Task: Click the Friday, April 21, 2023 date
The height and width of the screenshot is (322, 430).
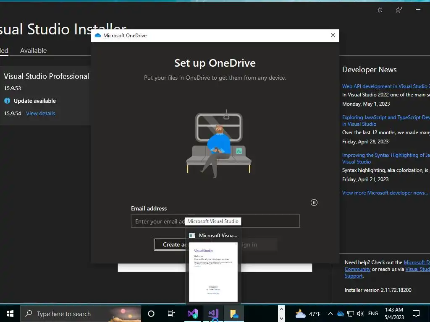Action: tap(365, 179)
